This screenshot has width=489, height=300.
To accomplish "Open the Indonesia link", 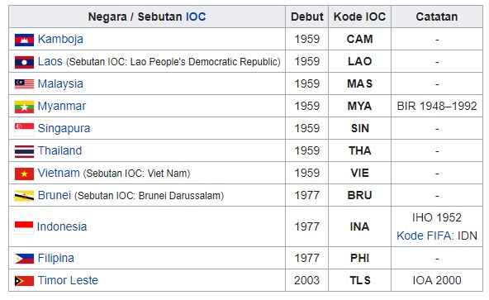I will coord(62,226).
